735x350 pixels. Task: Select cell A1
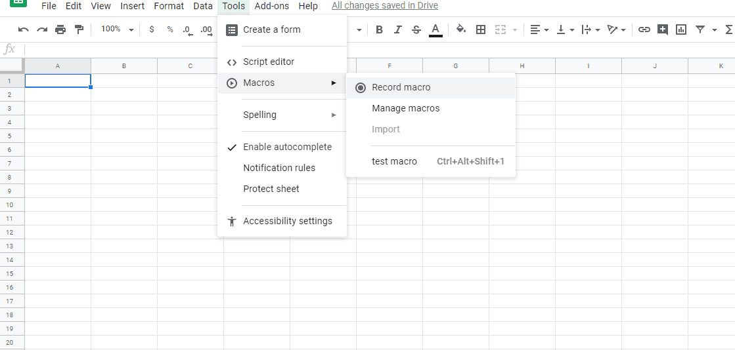click(x=58, y=81)
